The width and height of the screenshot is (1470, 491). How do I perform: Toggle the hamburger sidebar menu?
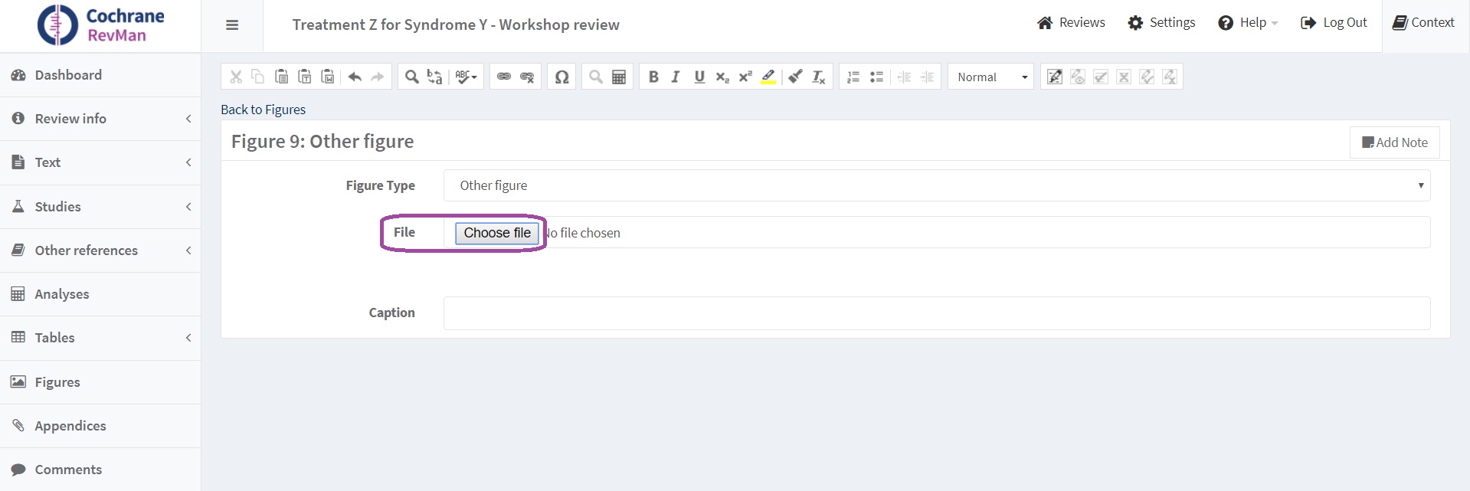pyautogui.click(x=232, y=25)
